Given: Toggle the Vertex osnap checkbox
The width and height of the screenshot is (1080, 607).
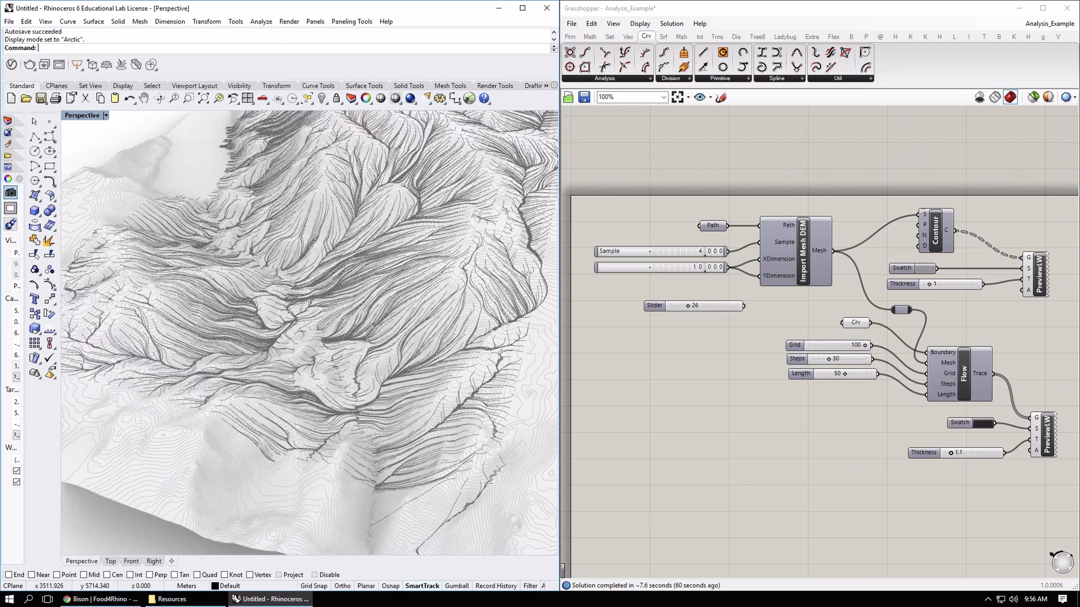Looking at the screenshot, I should click(x=249, y=574).
